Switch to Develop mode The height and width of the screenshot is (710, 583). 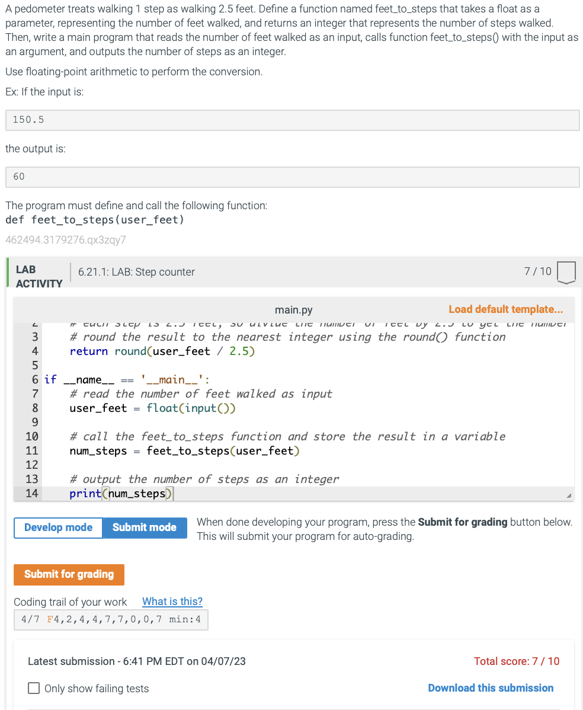(57, 527)
